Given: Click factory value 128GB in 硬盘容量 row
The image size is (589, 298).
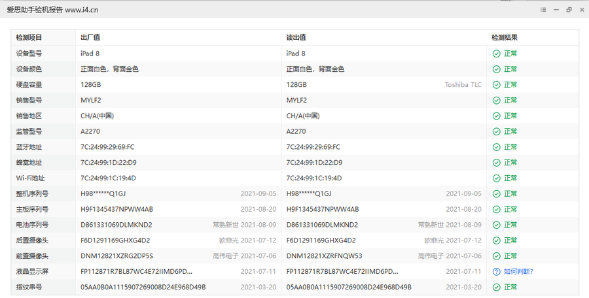Looking at the screenshot, I should point(90,85).
